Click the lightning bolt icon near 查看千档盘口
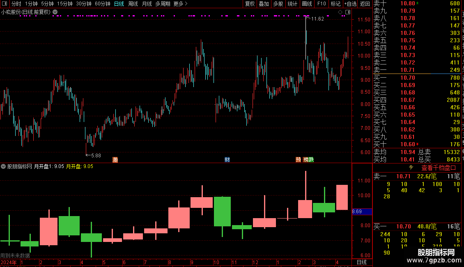 [411, 168]
